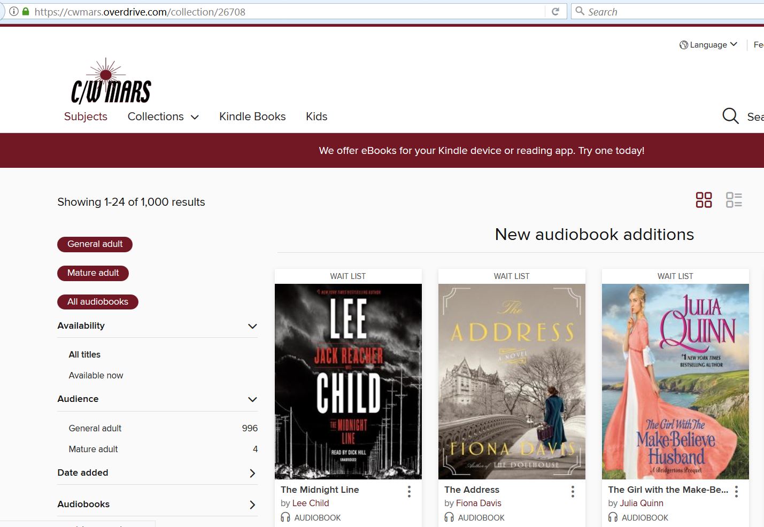Viewport: 764px width, 527px height.
Task: Open The Midnight Line cover image
Action: (348, 382)
